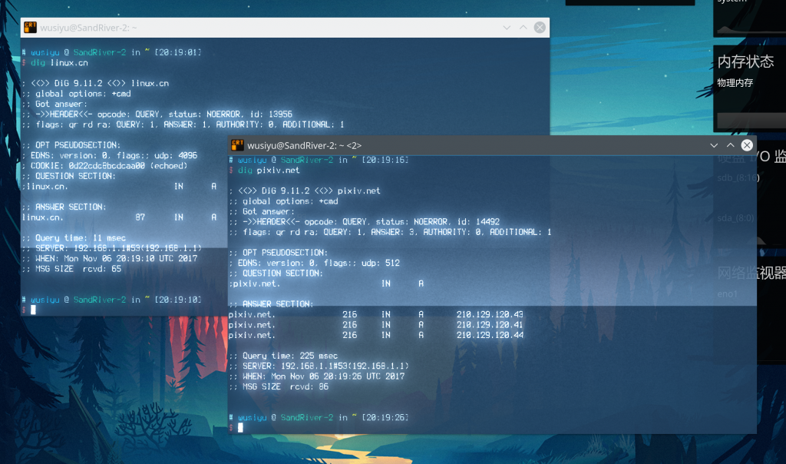The image size is (786, 464).
Task: Click 'EDNS: version: 0, flags:; udp: 512' line
Action: tap(314, 263)
